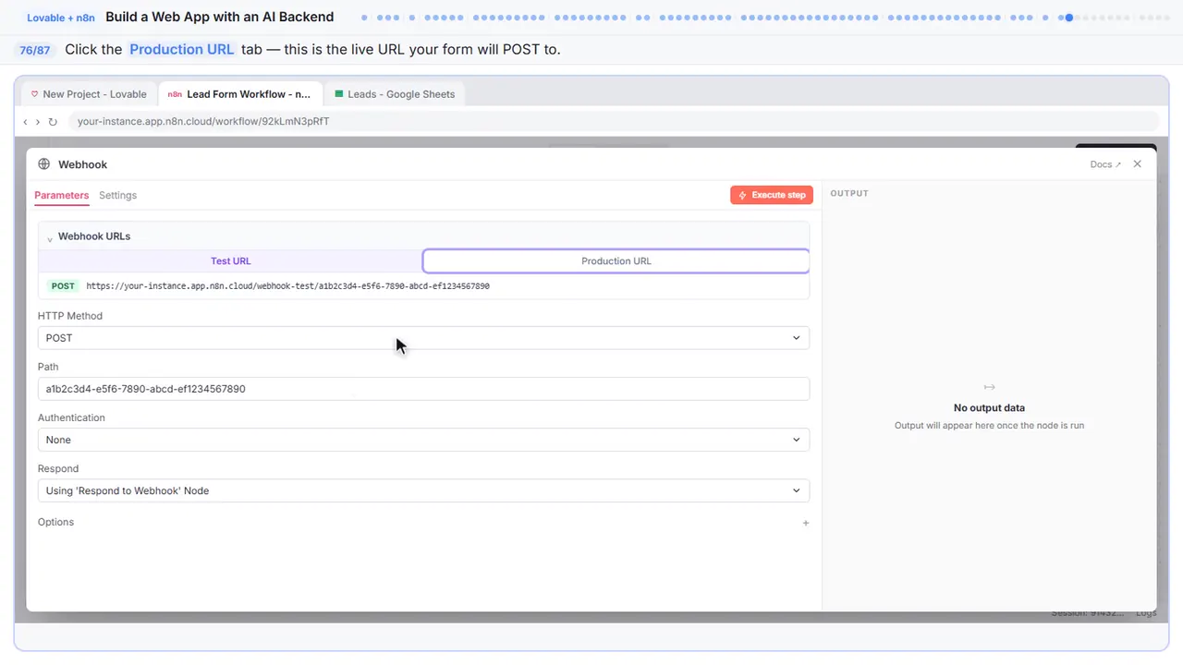The width and height of the screenshot is (1183, 665).
Task: Go forward with the browser forward arrow
Action: 38,122
